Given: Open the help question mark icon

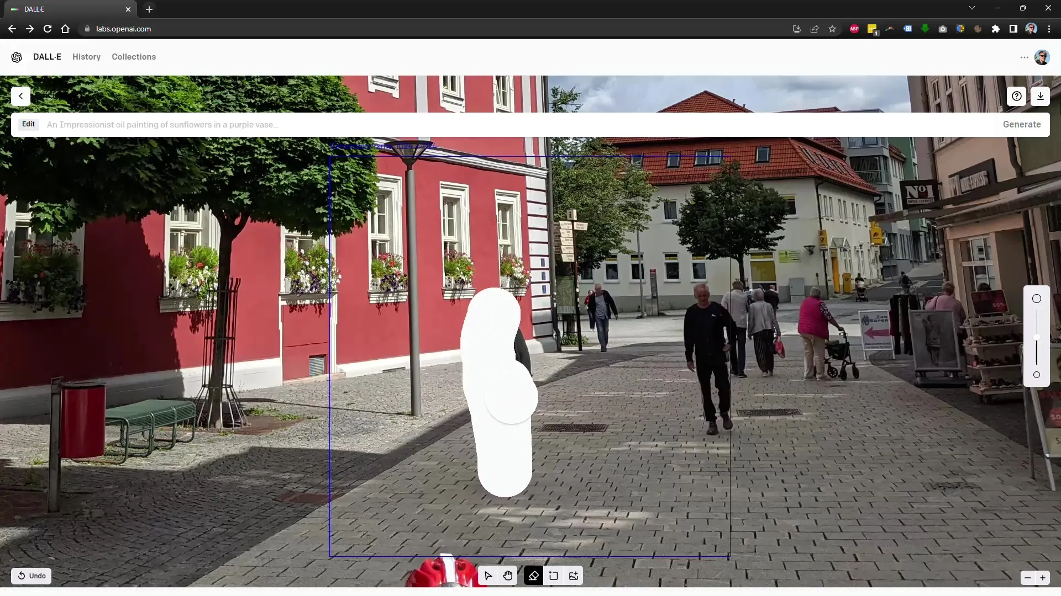Looking at the screenshot, I should (1016, 96).
